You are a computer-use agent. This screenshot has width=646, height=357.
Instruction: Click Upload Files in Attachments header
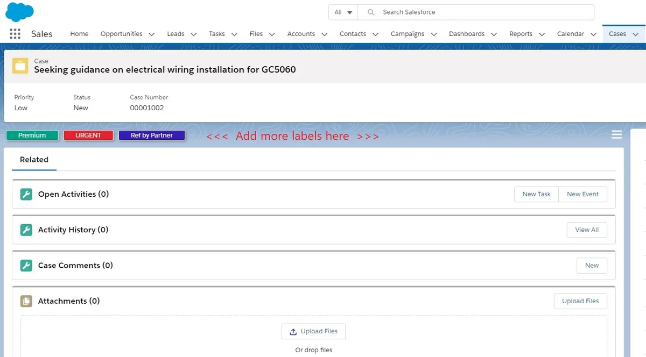coord(580,301)
